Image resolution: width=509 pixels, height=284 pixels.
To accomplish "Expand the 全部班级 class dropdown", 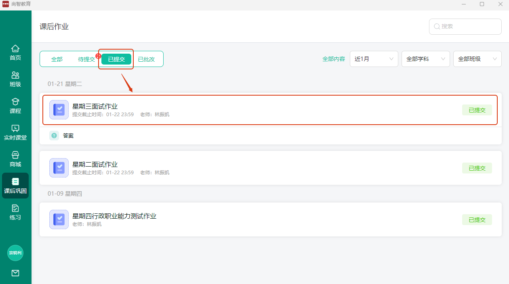I will [x=477, y=59].
